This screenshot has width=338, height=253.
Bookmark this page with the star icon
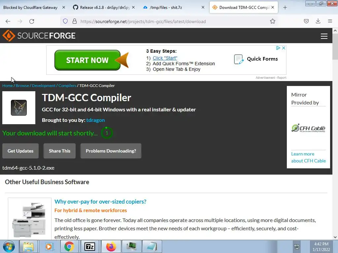pyautogui.click(x=272, y=21)
